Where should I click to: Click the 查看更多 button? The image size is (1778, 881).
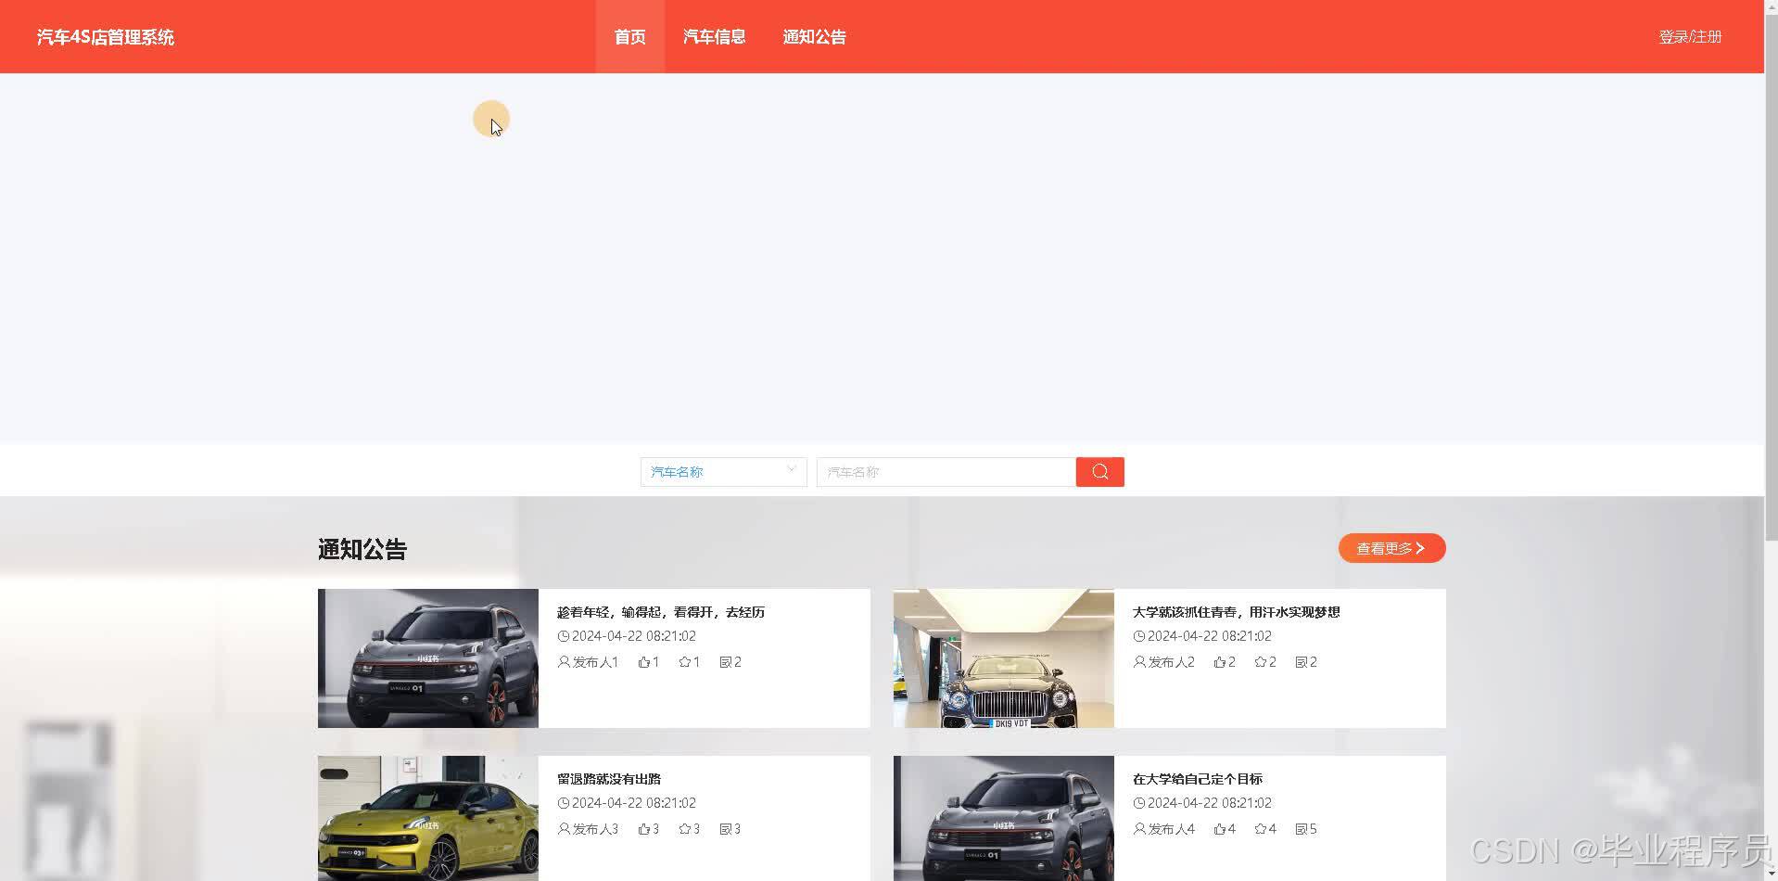click(1391, 547)
